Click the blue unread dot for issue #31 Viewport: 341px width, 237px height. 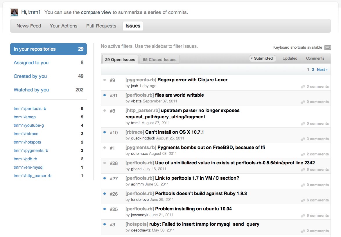tap(105, 95)
